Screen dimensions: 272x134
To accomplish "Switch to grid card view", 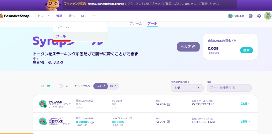I will pos(42,86).
